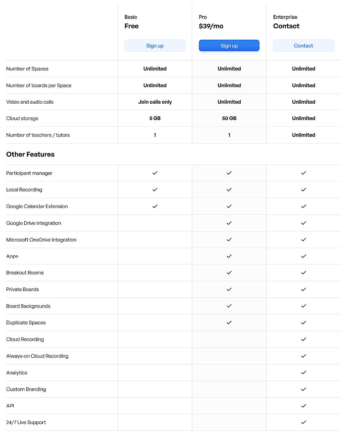This screenshot has height=436, width=348.
Task: Select the Google Calendar Extension checkmark under Basic
Action: pos(155,206)
